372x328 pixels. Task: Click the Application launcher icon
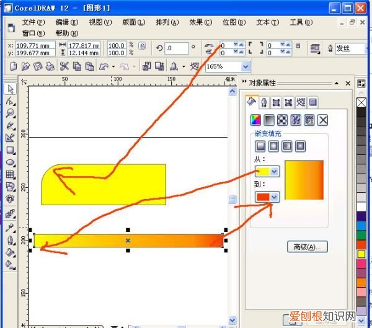(174, 66)
